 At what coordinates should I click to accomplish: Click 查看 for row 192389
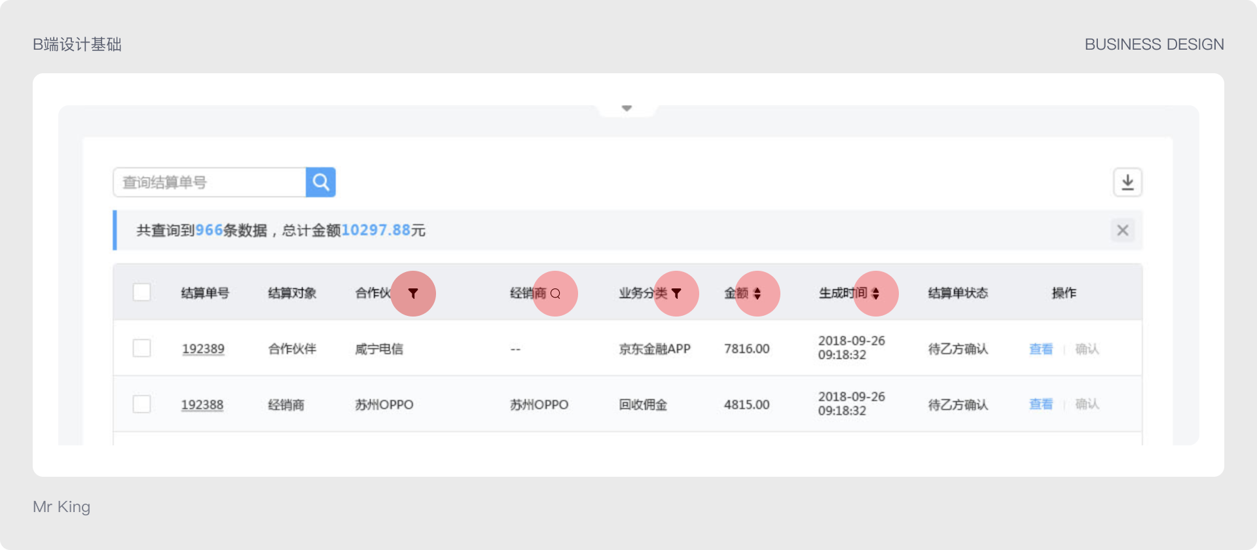[x=1041, y=349]
